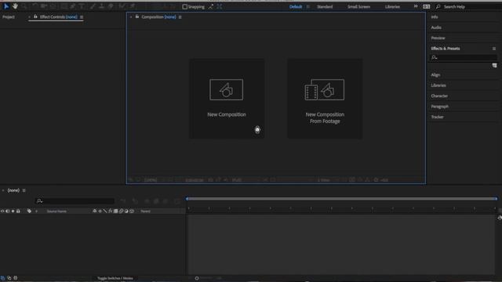The width and height of the screenshot is (502, 282).
Task: Click the timeline zoom slider handle
Action: click(197, 278)
